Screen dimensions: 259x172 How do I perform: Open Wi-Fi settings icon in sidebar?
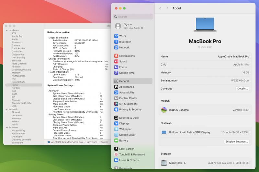[x=116, y=36]
